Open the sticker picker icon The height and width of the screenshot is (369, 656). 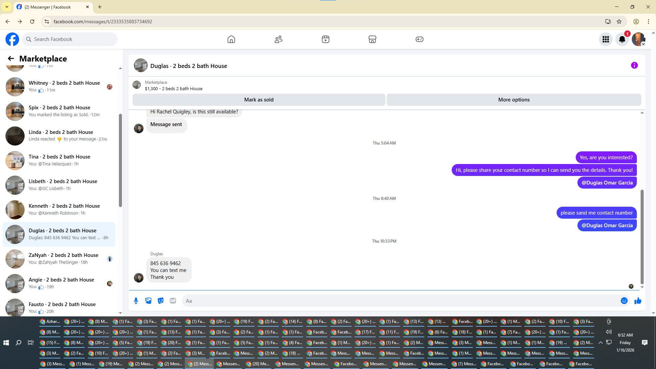pyautogui.click(x=161, y=301)
